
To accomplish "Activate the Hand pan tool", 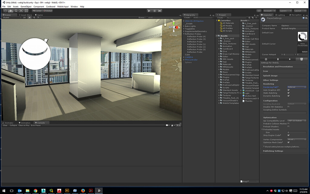I will tap(5, 11).
